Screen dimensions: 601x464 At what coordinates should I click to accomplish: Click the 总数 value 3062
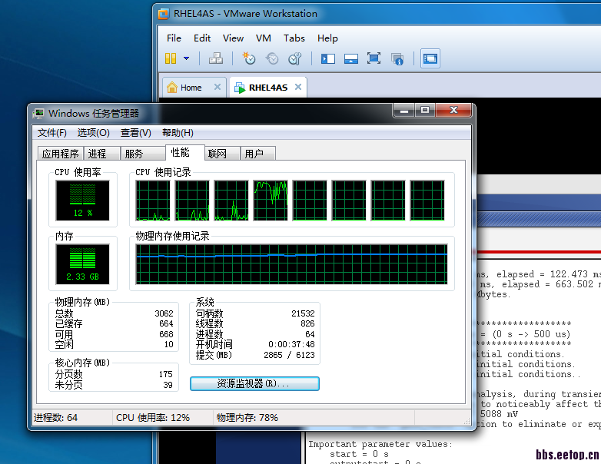point(164,313)
